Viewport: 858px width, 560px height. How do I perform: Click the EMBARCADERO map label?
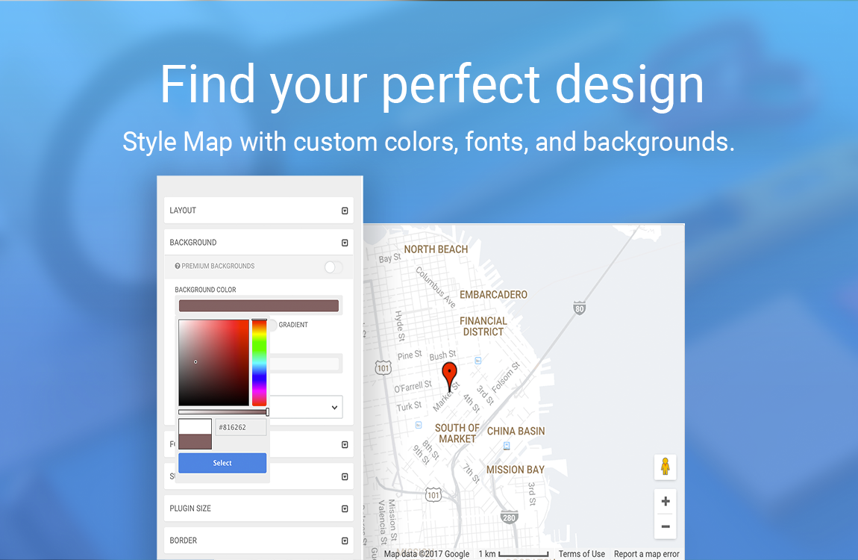click(x=494, y=295)
